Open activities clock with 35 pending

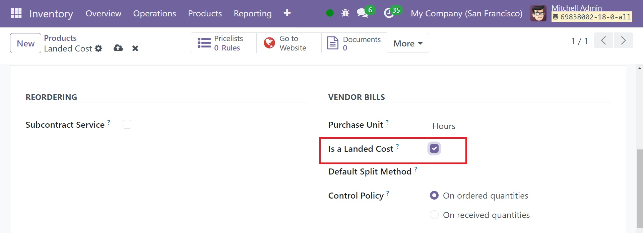click(x=392, y=13)
